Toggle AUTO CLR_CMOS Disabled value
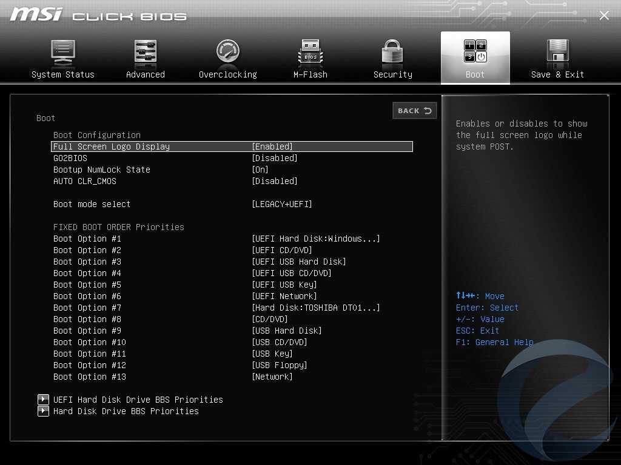Image resolution: width=621 pixels, height=465 pixels. (x=275, y=181)
